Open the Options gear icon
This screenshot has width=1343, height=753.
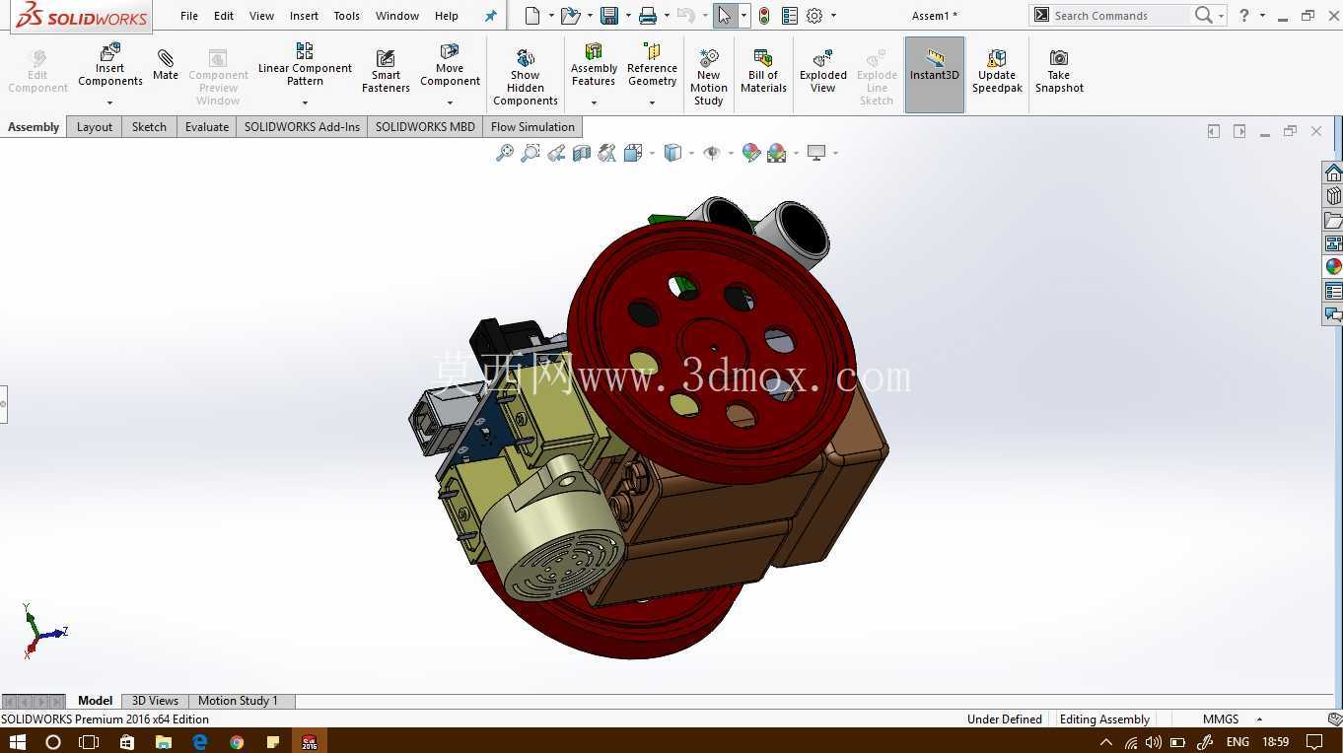click(814, 16)
